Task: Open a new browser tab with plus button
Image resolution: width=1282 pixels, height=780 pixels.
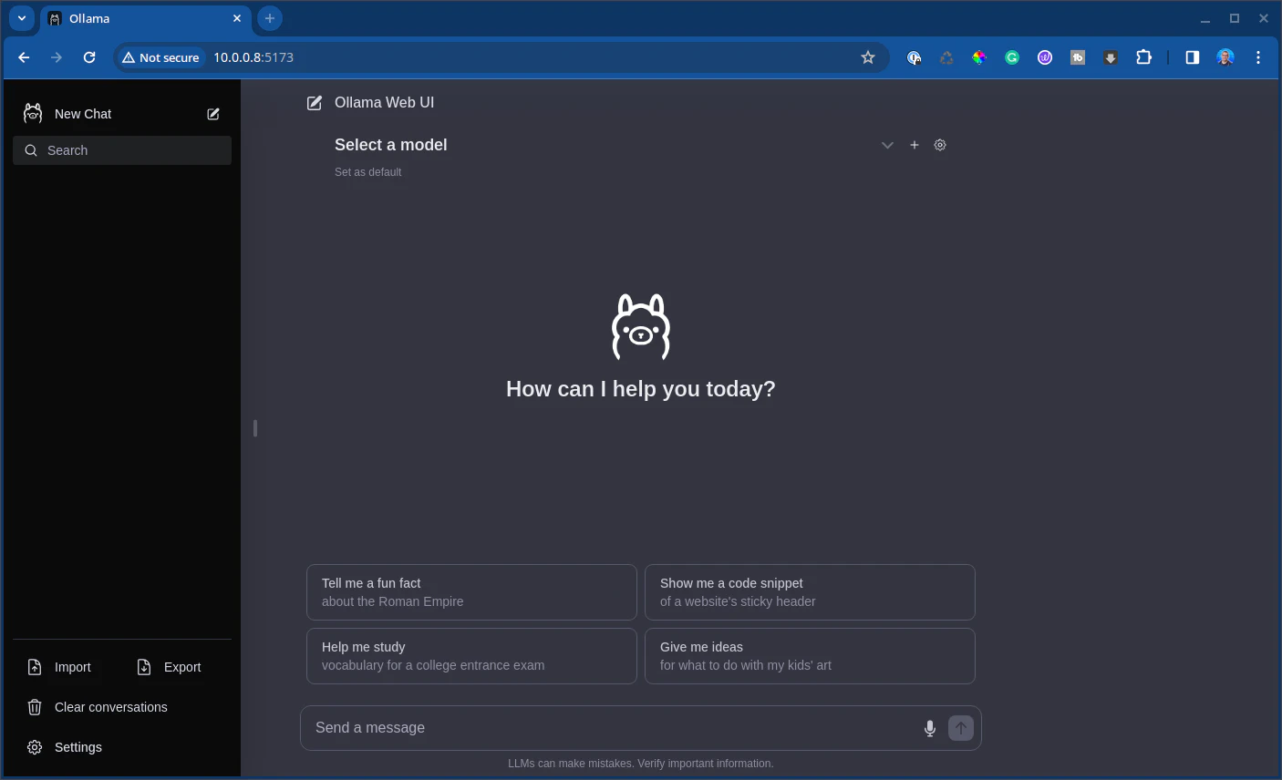Action: [270, 18]
